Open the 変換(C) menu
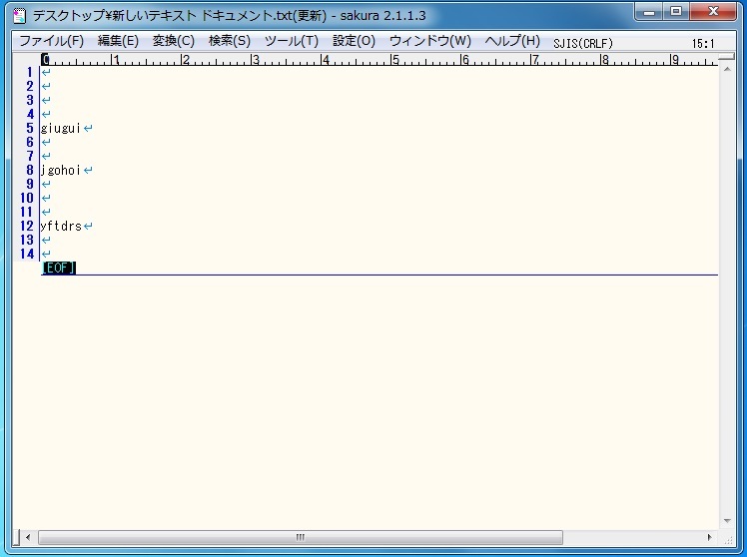This screenshot has width=747, height=557. click(x=174, y=41)
